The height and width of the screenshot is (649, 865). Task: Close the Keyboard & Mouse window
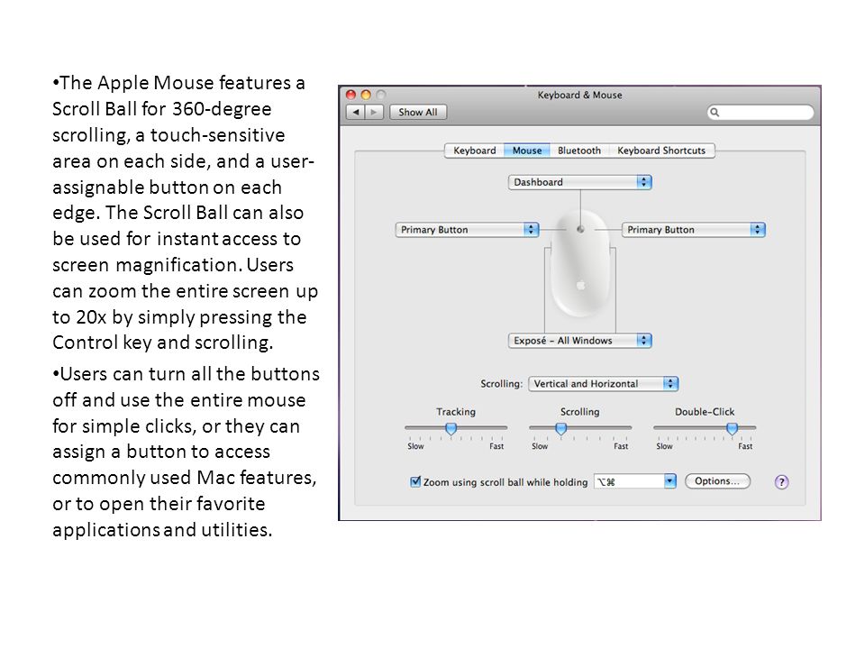click(351, 95)
